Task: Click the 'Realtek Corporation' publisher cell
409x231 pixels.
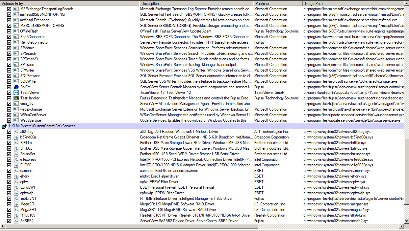Action: (x=270, y=215)
